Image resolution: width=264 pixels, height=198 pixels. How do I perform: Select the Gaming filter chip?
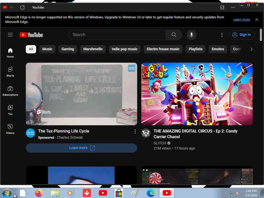(x=68, y=49)
